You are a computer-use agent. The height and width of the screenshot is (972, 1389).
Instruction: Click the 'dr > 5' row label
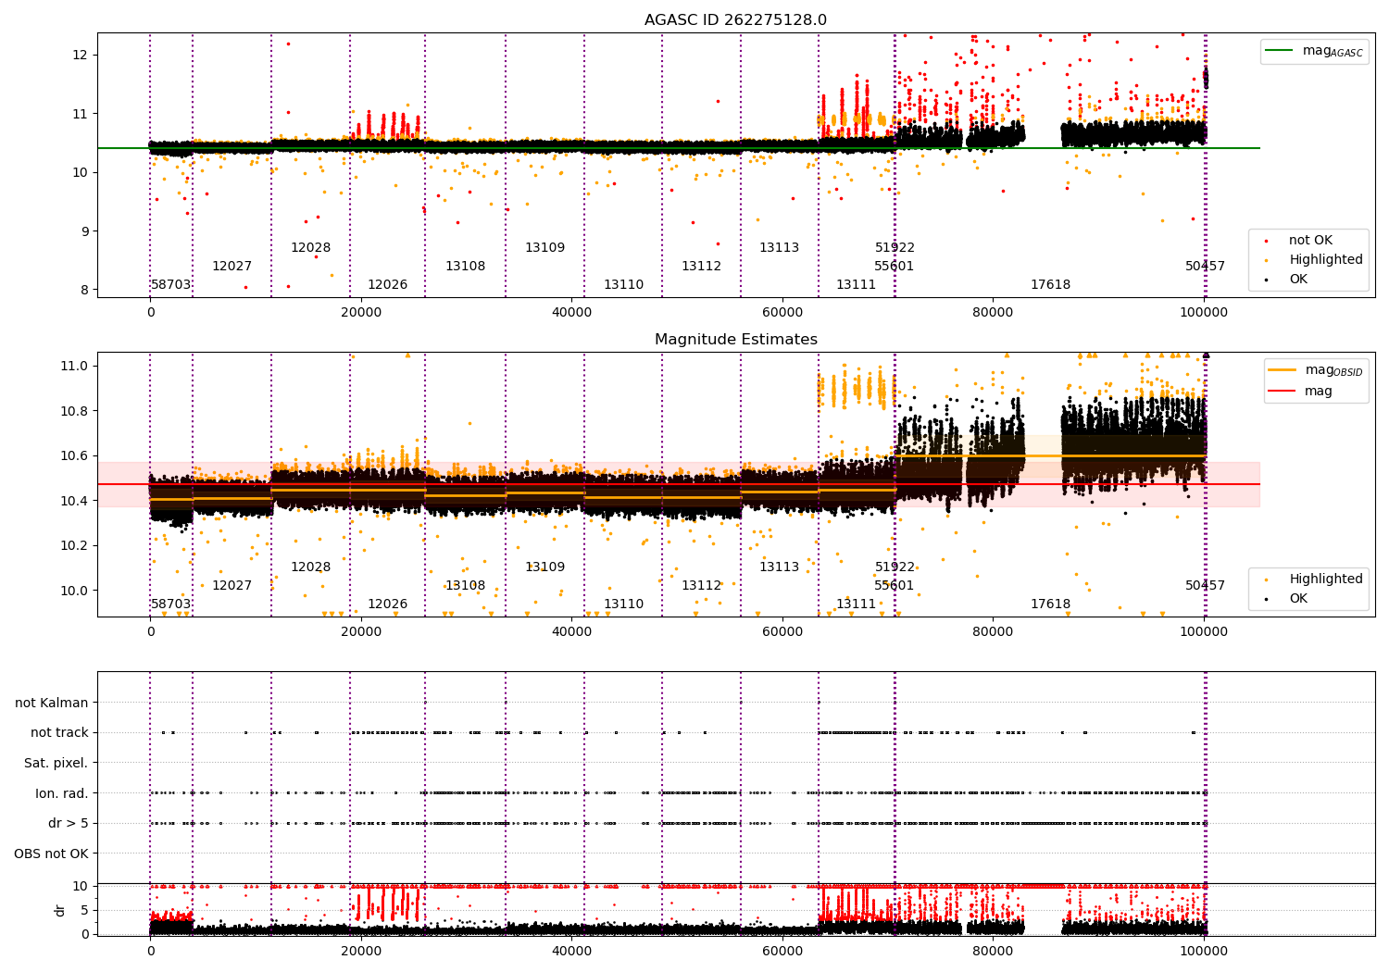click(69, 823)
